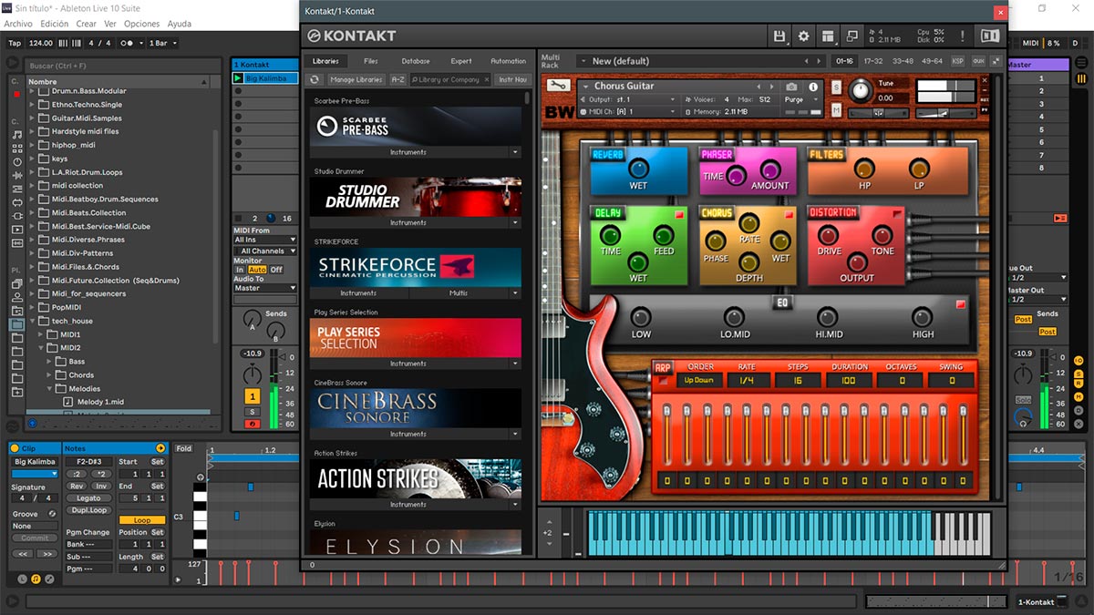The height and width of the screenshot is (615, 1094).
Task: Open Kontakt options gear
Action: (x=803, y=36)
